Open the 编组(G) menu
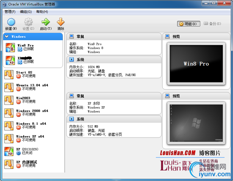This screenshot has height=181, width=233. (26, 12)
